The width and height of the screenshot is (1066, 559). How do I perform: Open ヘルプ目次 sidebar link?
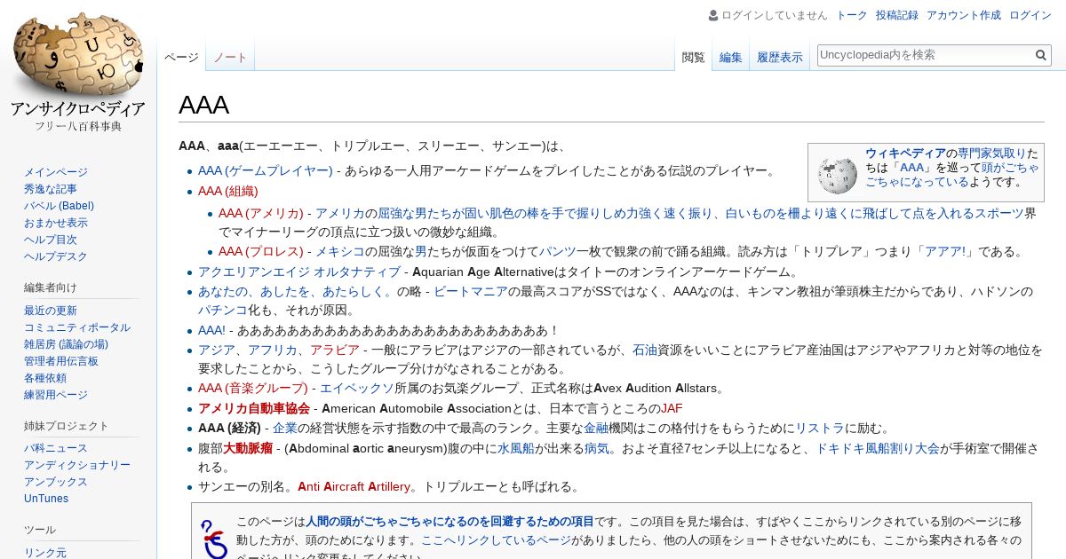[x=51, y=240]
